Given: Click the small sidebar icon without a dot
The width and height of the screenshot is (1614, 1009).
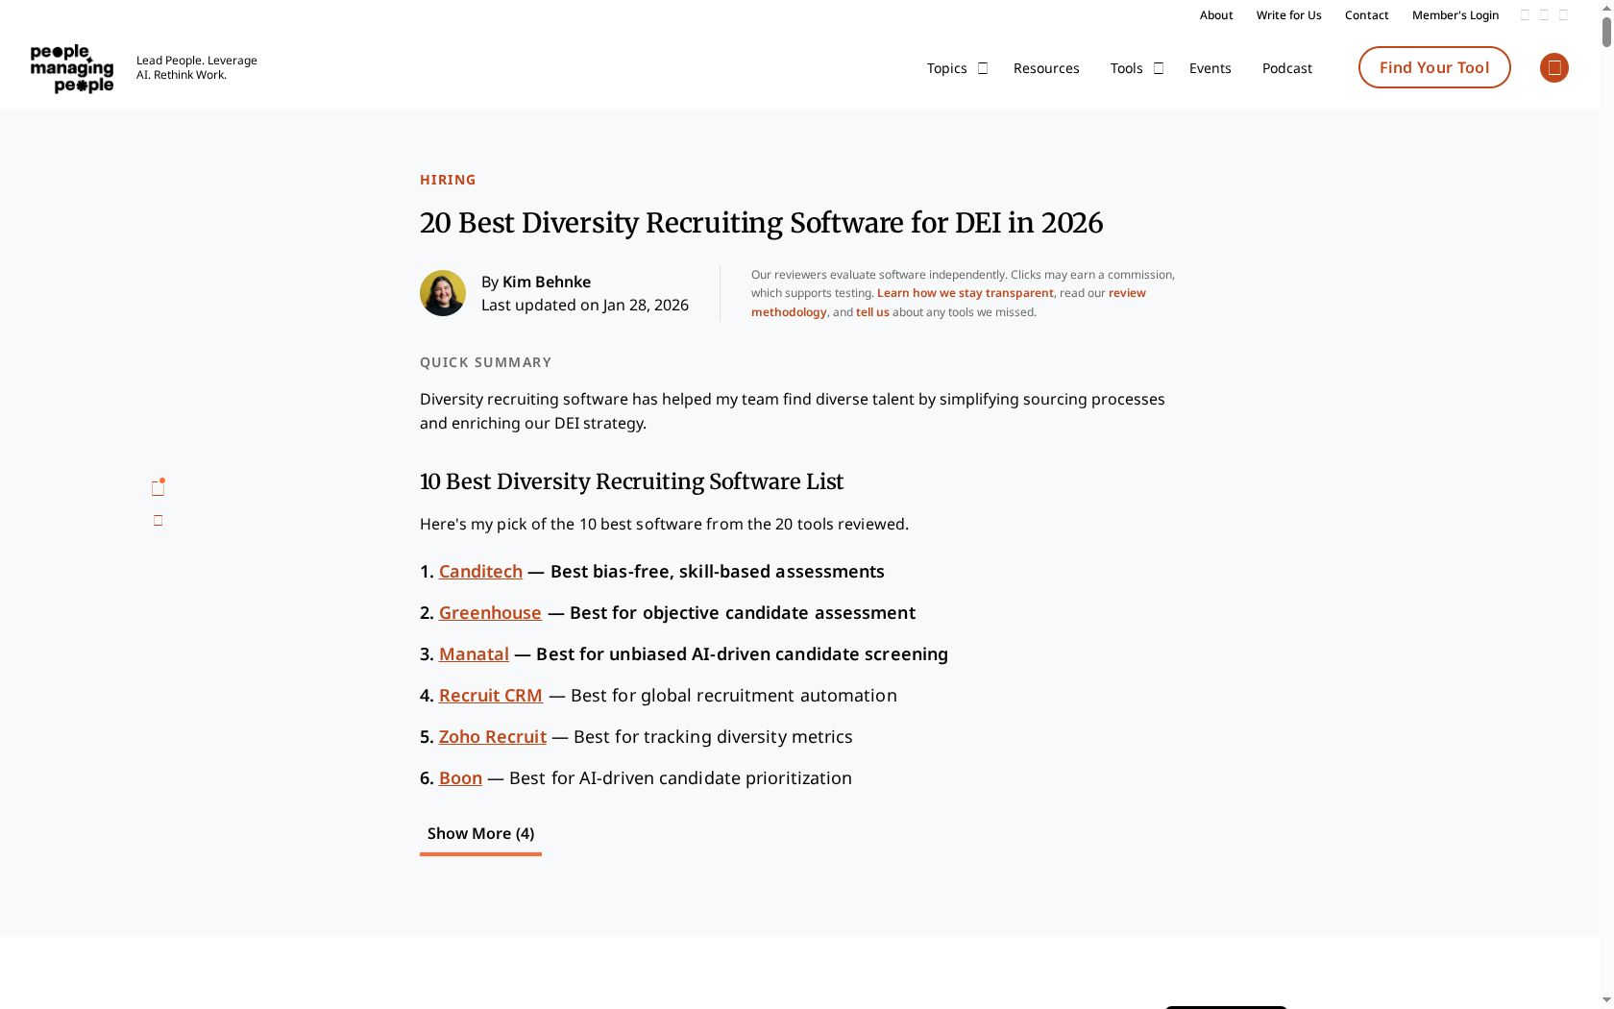Looking at the screenshot, I should [159, 521].
